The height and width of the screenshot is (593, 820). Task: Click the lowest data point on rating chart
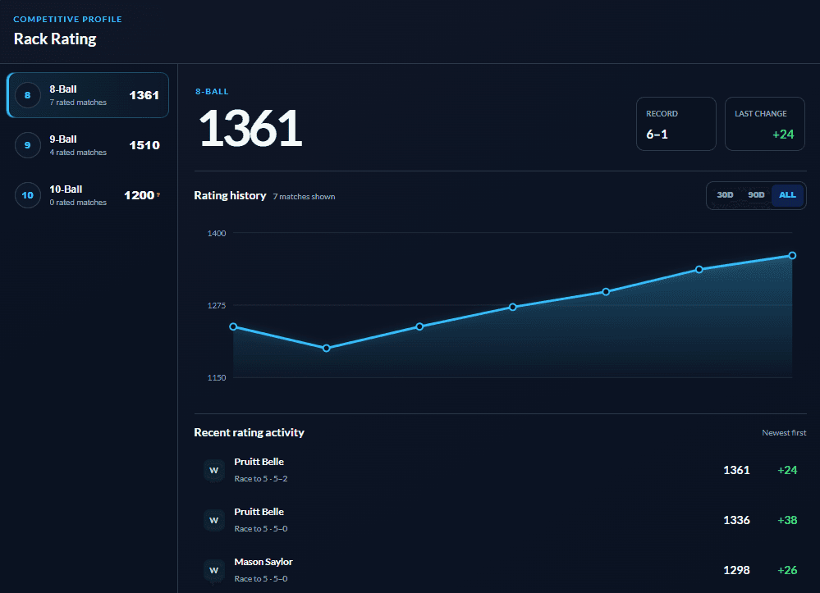327,348
